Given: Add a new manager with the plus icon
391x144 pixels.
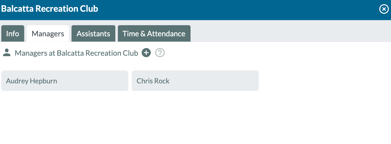Looking at the screenshot, I should click(146, 53).
